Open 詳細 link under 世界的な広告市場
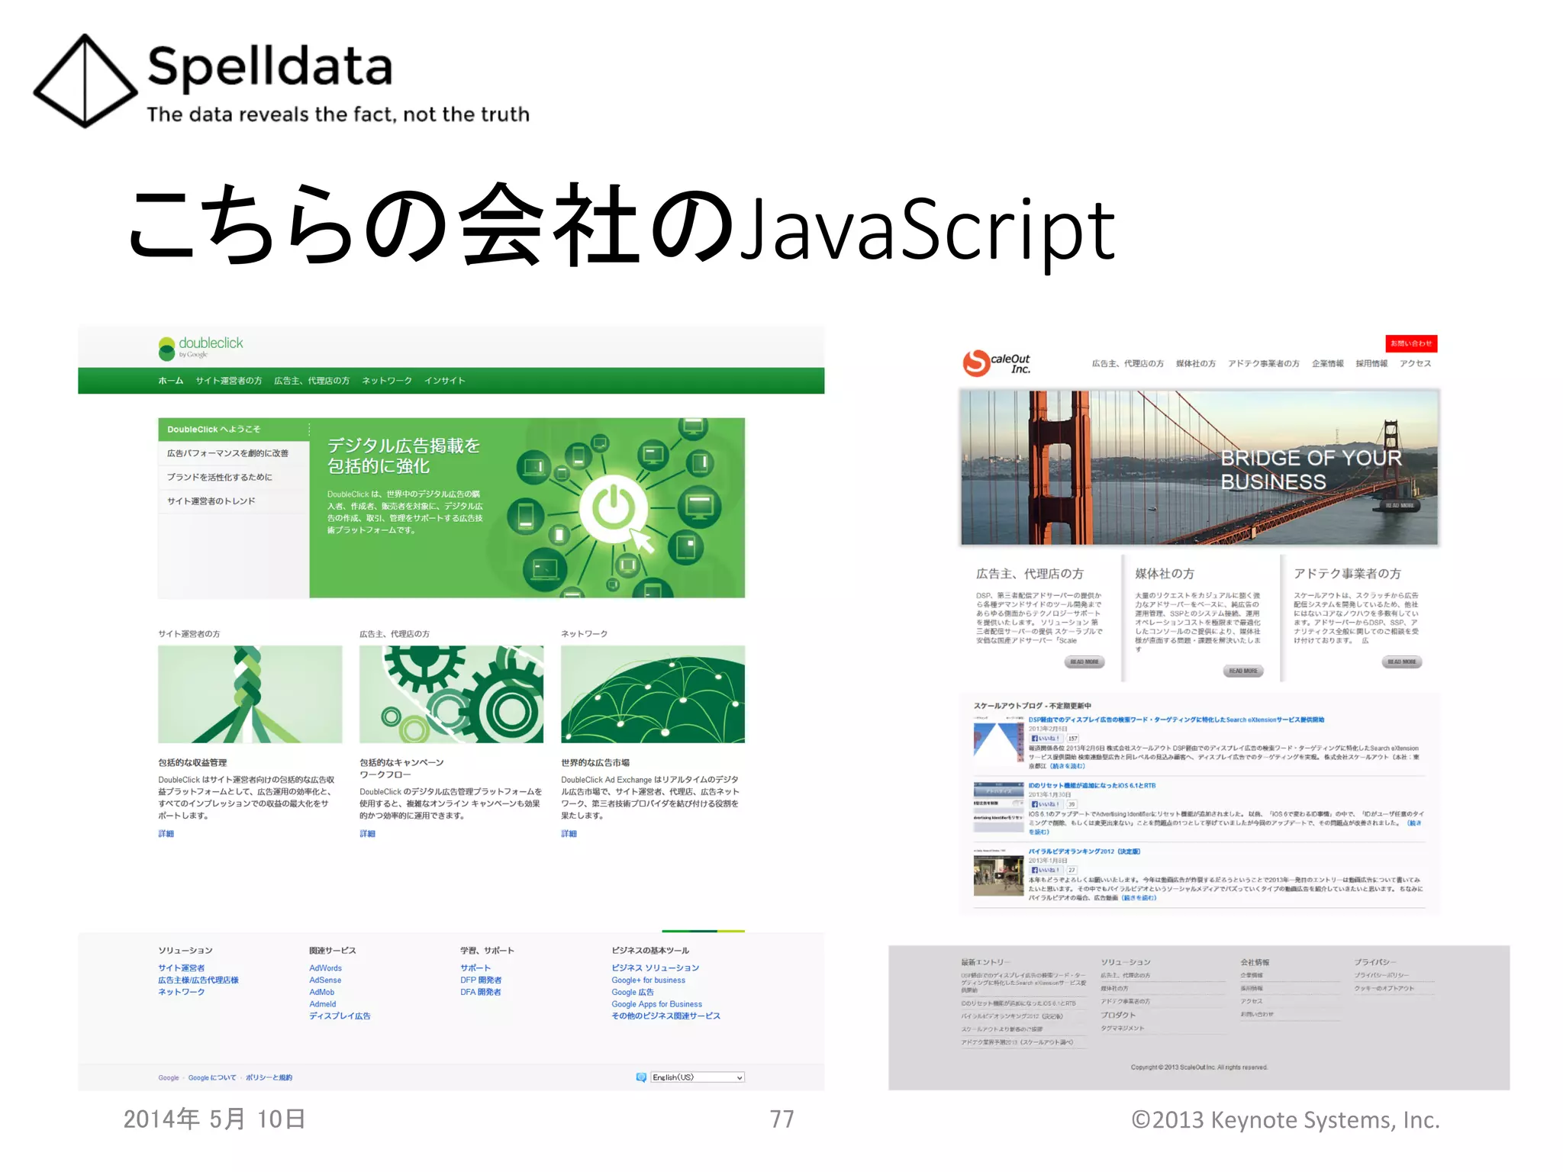 point(569,834)
